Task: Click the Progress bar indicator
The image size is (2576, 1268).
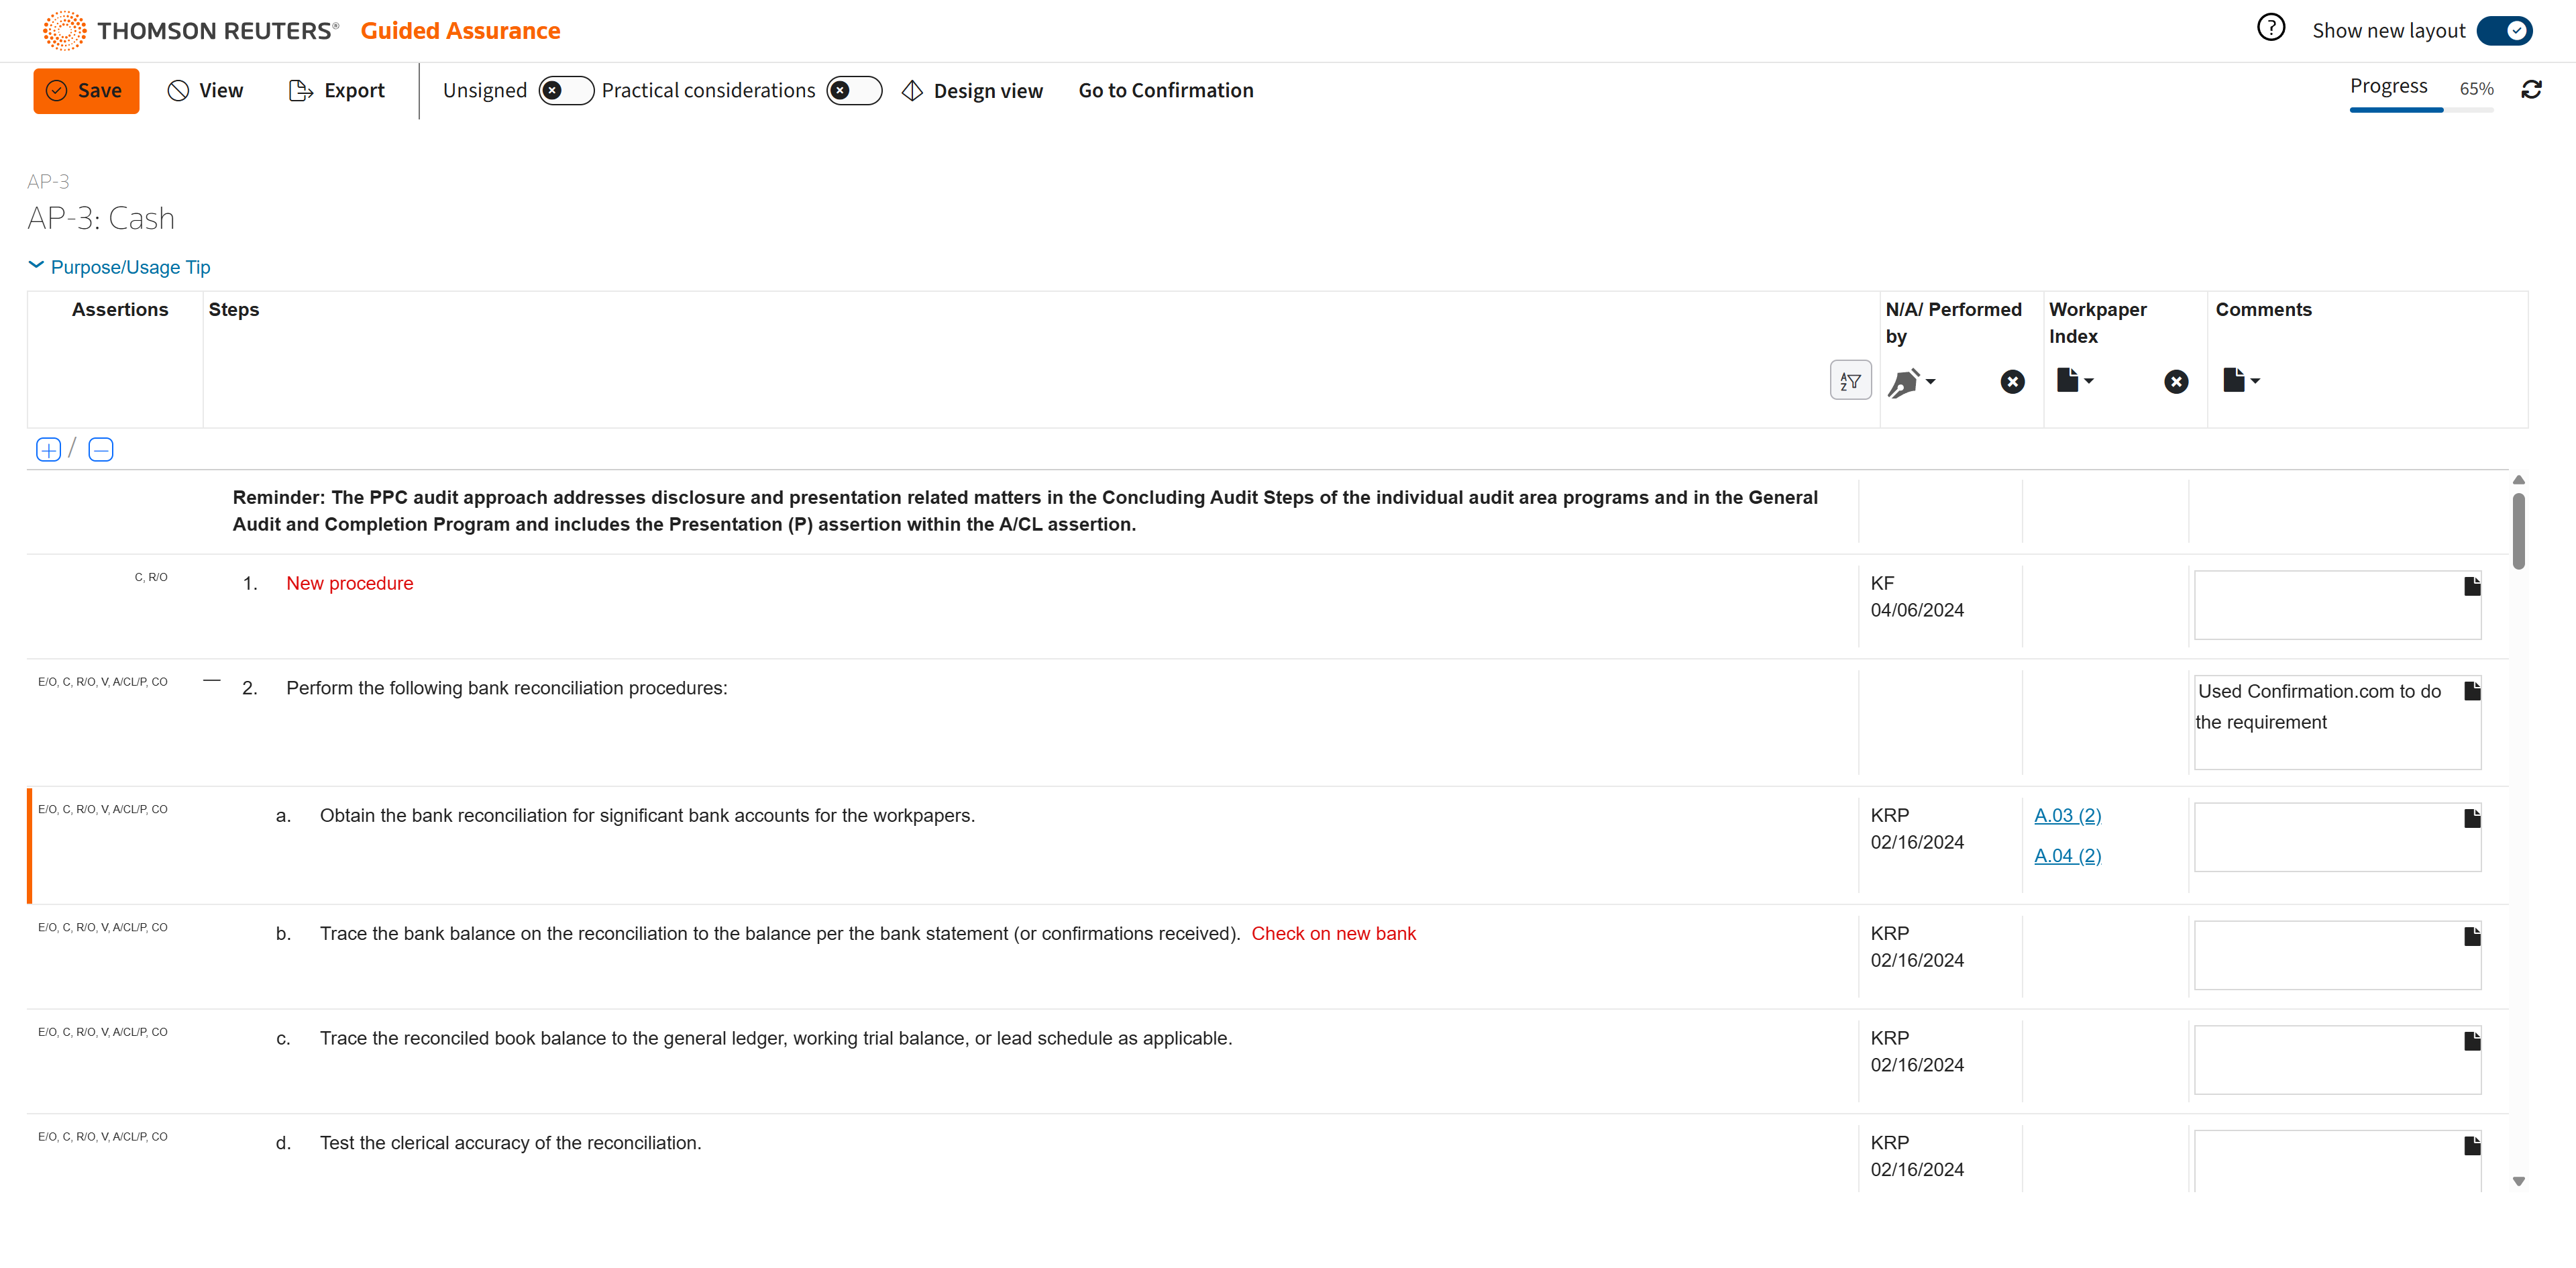Action: [2420, 109]
